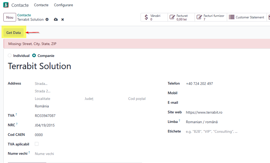Click the Nou button

10,17
